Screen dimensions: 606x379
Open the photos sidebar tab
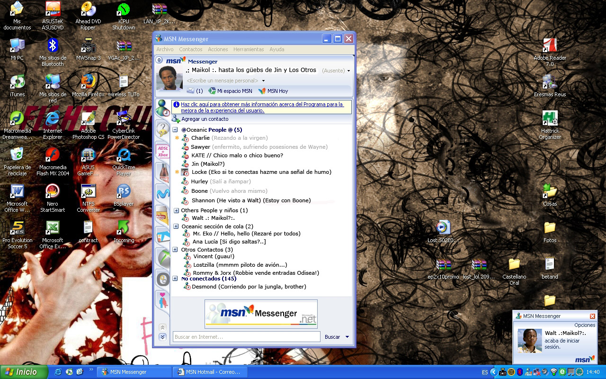[162, 236]
